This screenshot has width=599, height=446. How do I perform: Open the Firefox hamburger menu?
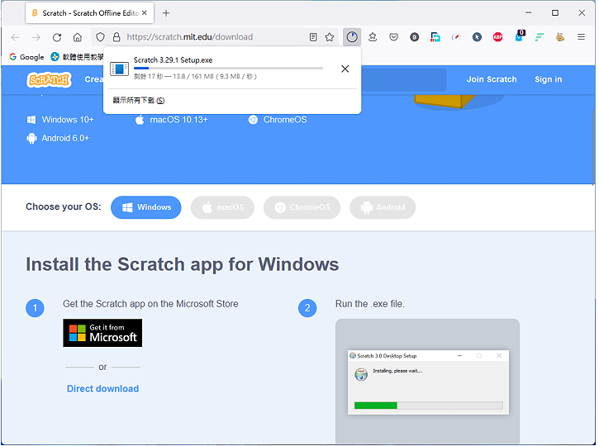pyautogui.click(x=581, y=37)
